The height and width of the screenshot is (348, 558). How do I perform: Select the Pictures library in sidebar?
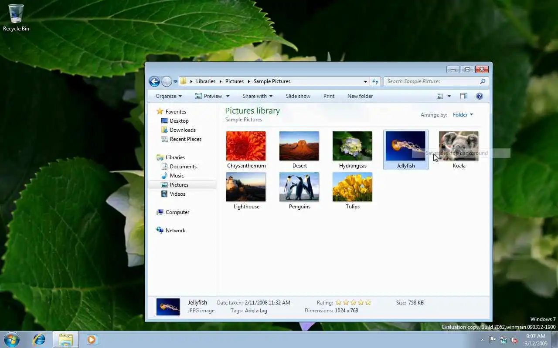coord(182,185)
